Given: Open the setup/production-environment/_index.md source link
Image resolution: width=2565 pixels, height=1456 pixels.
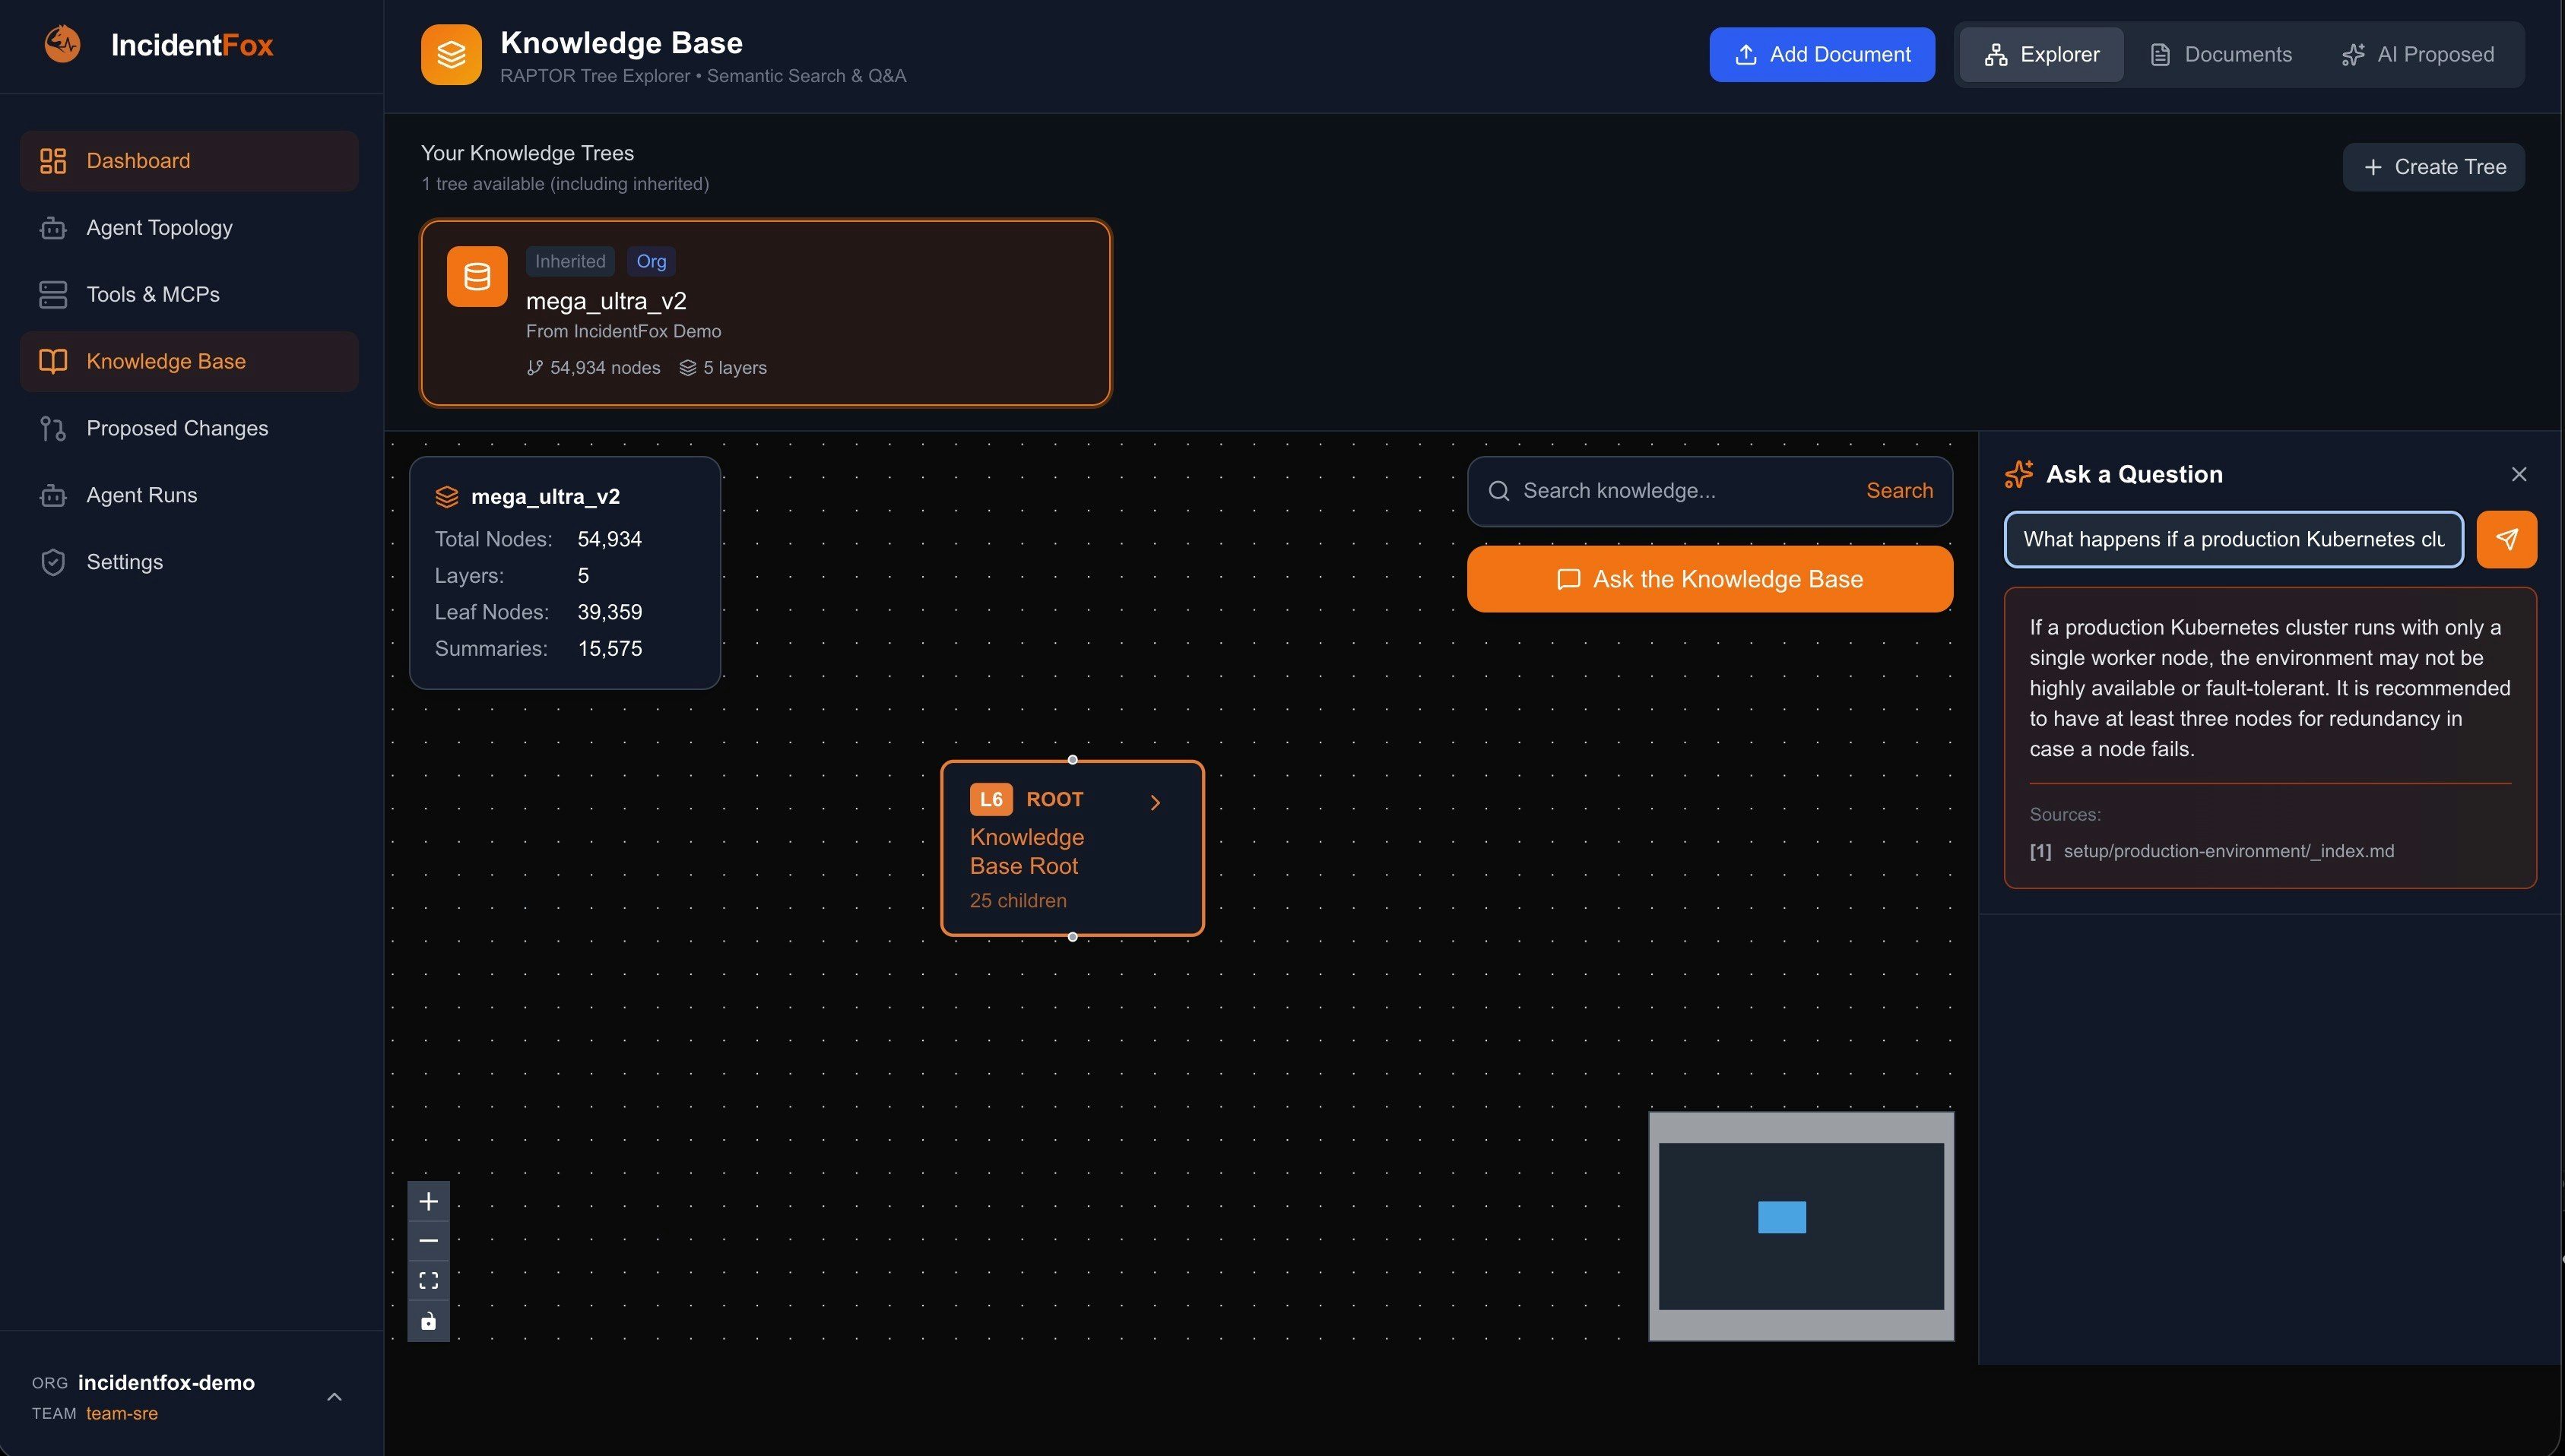Looking at the screenshot, I should point(2229,851).
